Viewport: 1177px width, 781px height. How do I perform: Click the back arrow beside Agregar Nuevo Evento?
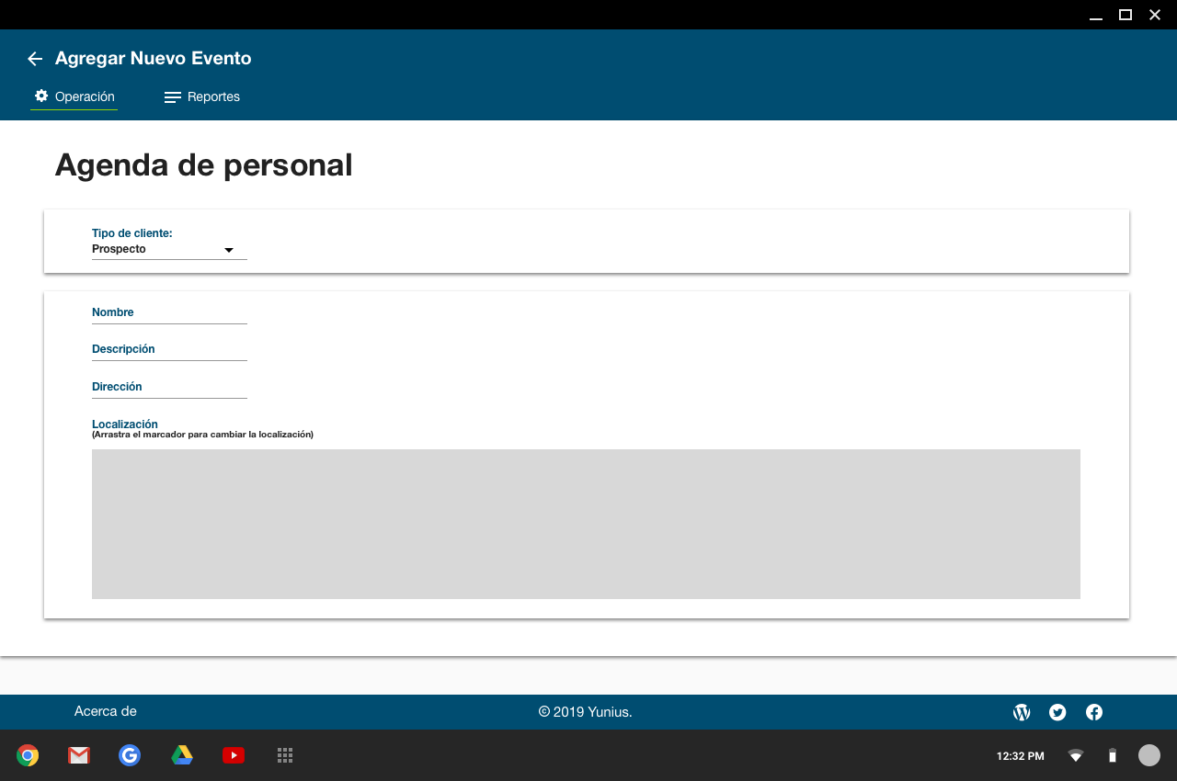pos(35,59)
